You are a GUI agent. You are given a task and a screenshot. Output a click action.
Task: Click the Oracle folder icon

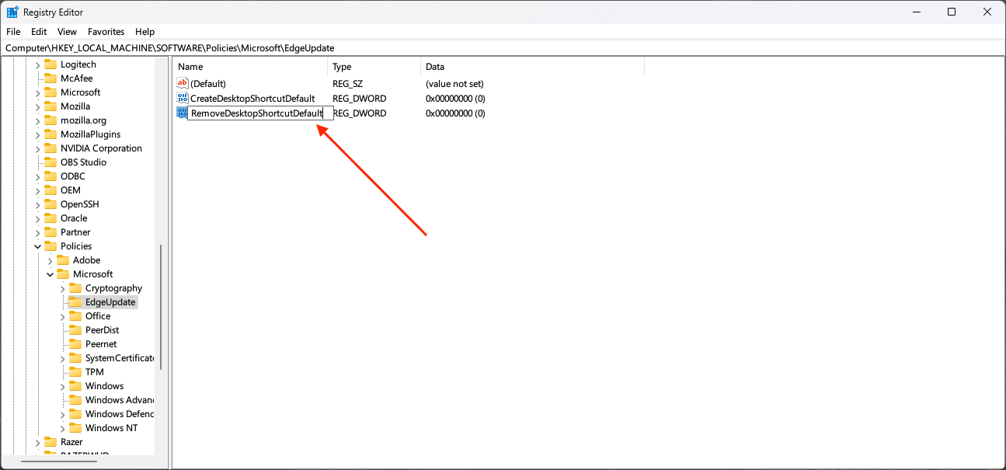tap(50, 218)
